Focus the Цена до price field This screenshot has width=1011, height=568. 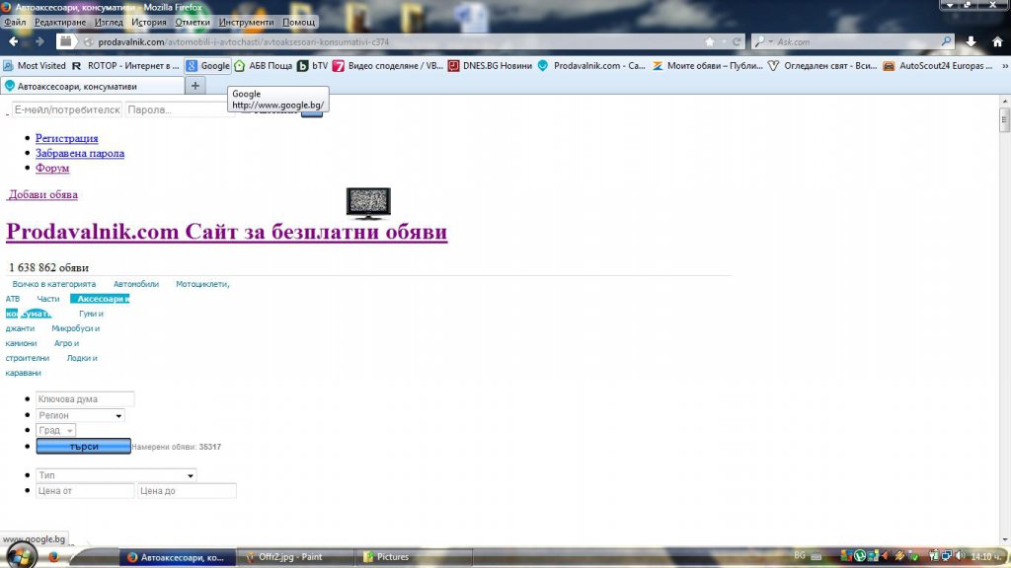tap(187, 491)
